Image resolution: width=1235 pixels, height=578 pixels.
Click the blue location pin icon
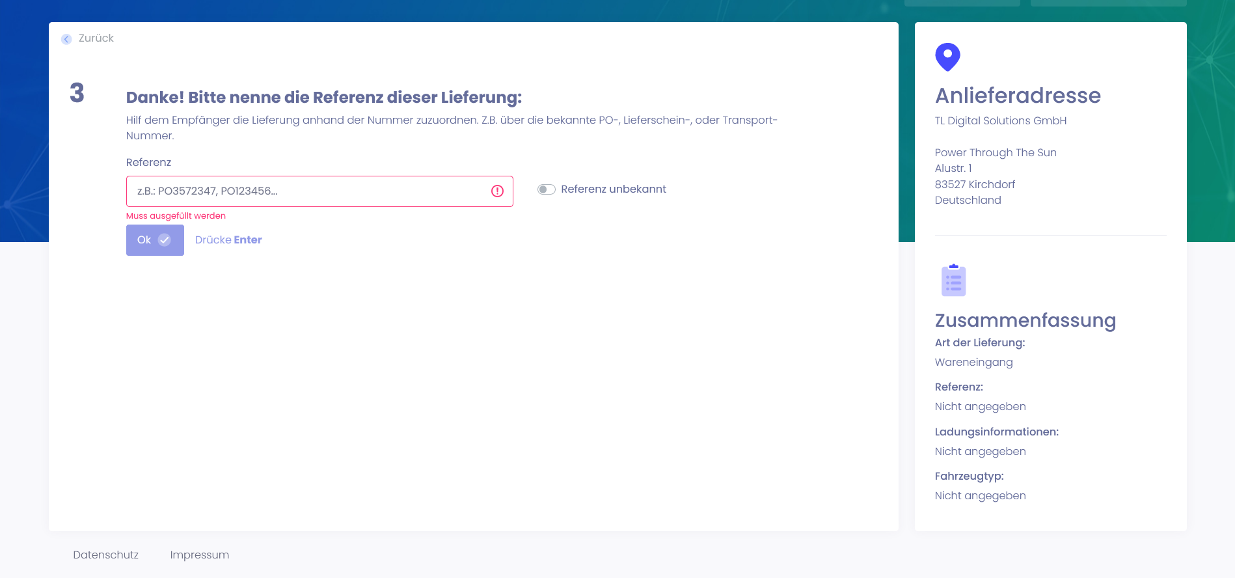click(x=947, y=57)
